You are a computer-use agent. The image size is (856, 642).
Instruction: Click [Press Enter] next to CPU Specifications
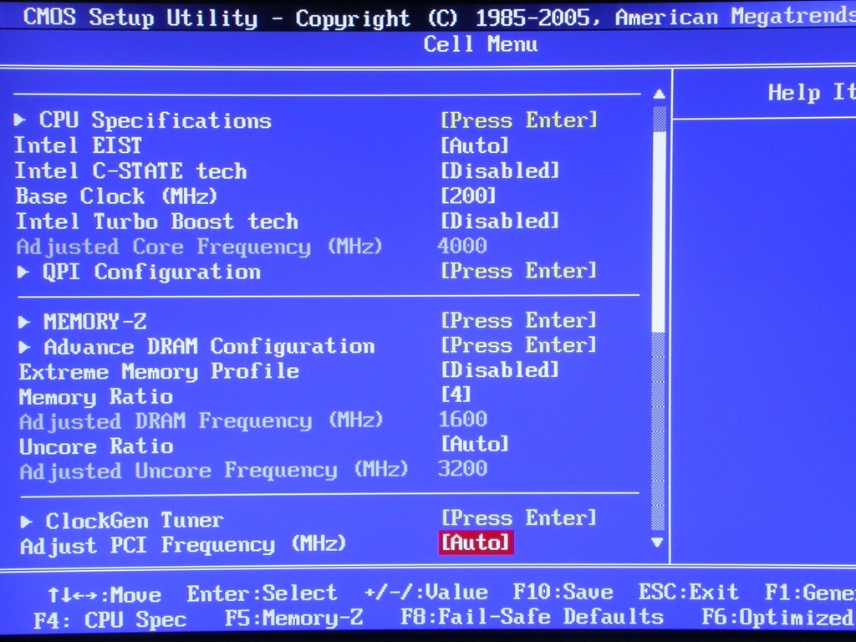pyautogui.click(x=518, y=120)
